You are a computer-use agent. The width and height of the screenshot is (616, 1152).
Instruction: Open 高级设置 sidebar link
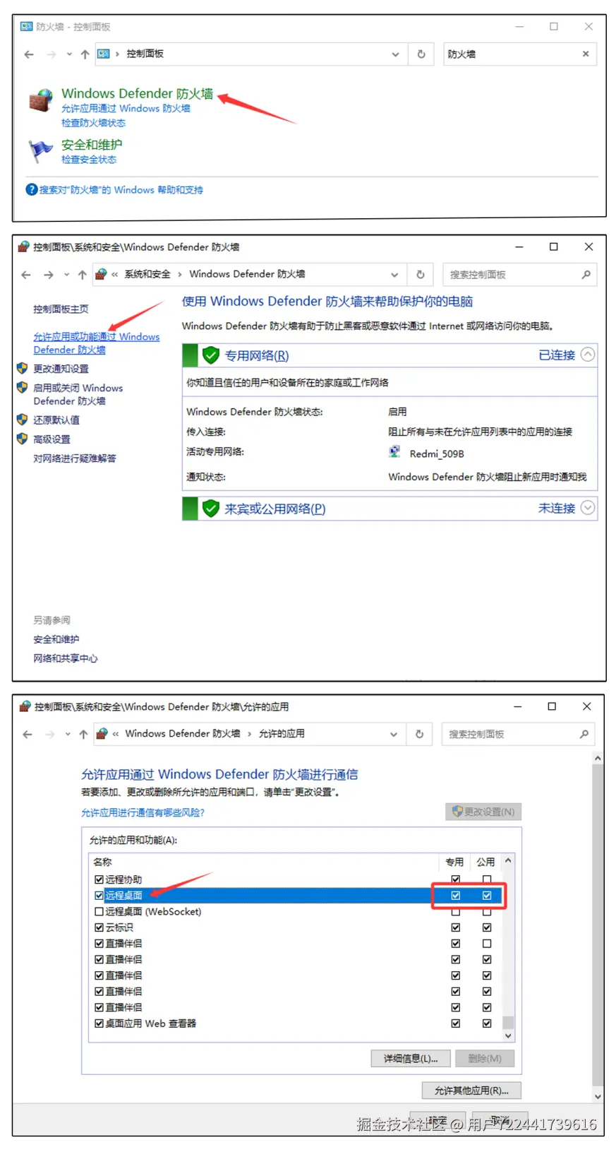52,439
